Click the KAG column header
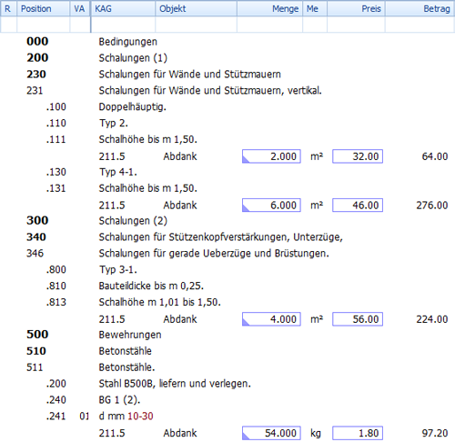This screenshot has width=455, height=442. click(123, 8)
